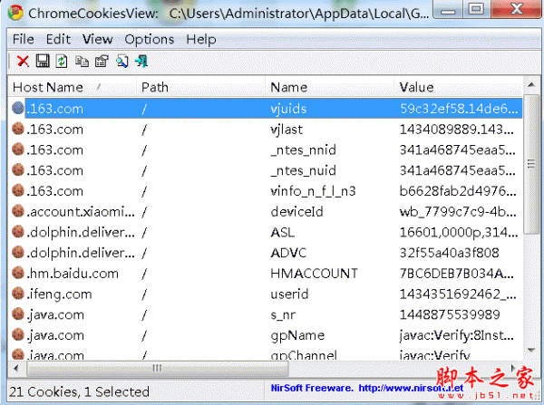The width and height of the screenshot is (544, 405).
Task: Click the green refresh icon in toolbar
Action: [62, 62]
